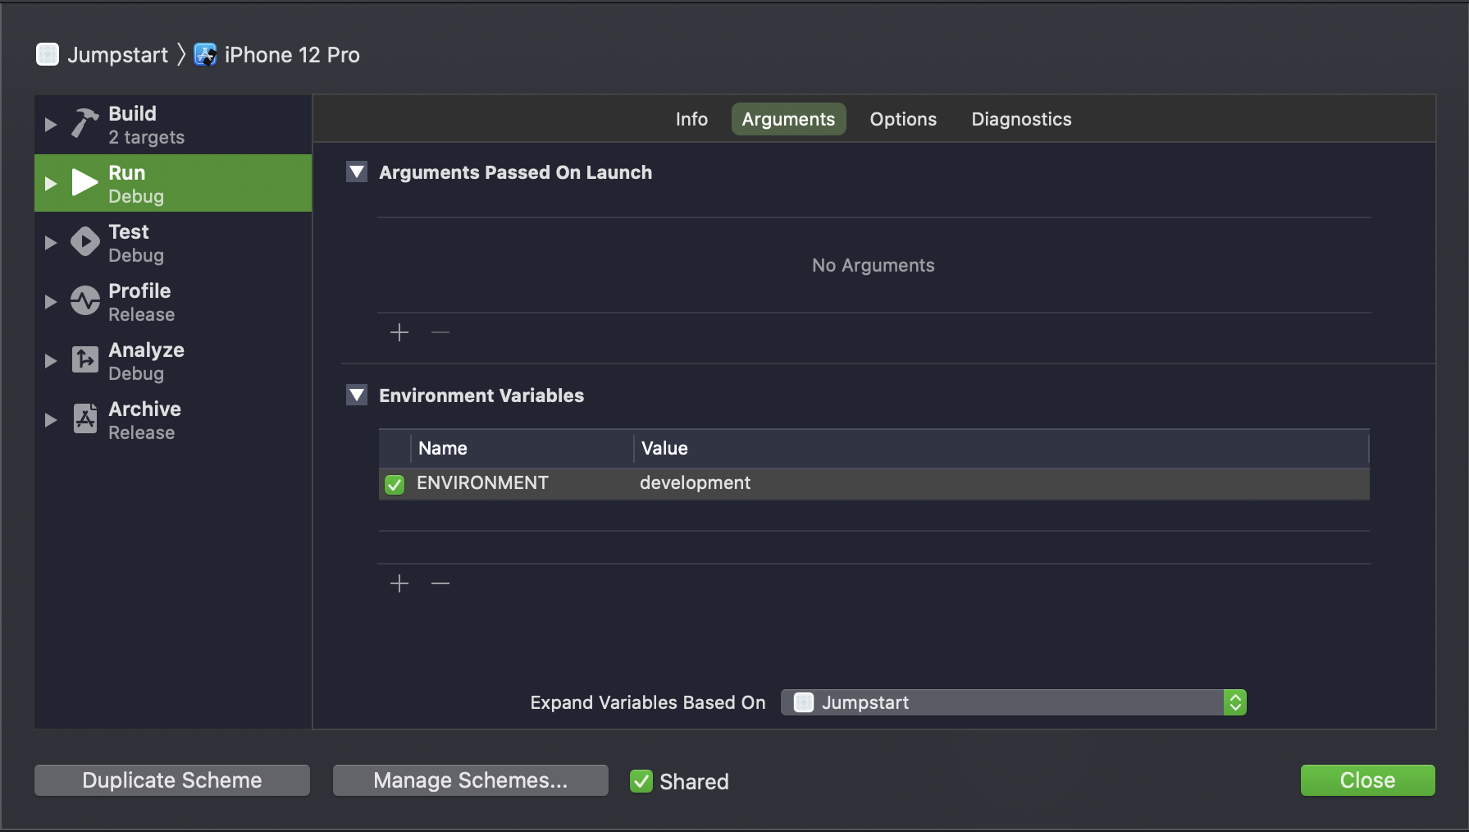
Task: Select the Test Debug action
Action: click(x=173, y=243)
